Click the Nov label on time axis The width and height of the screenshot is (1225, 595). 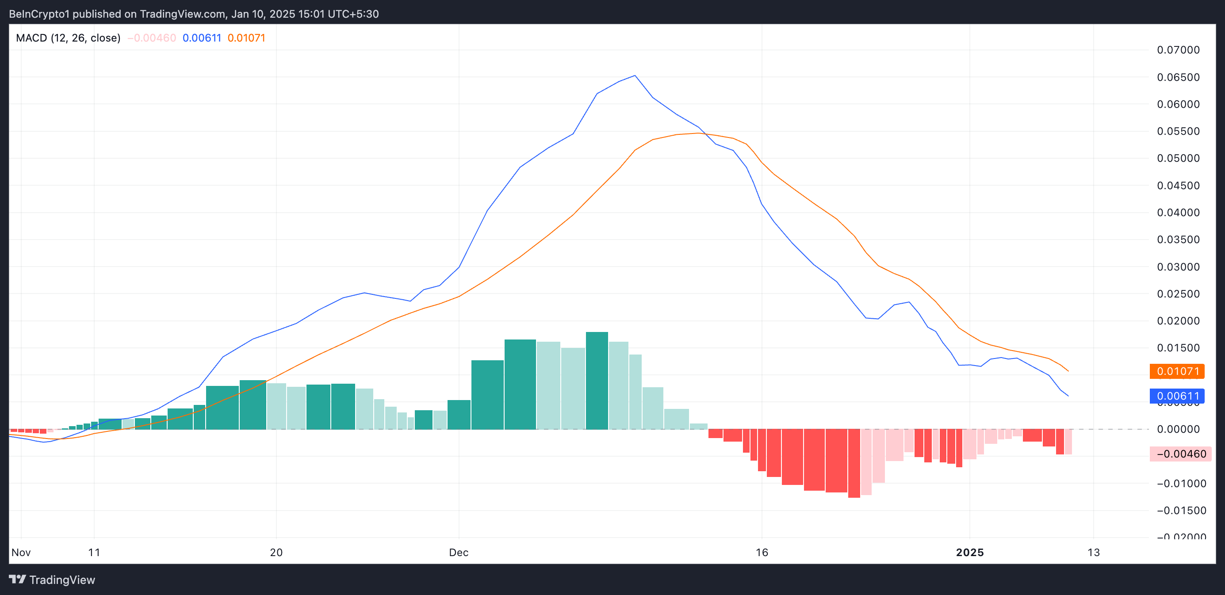(x=21, y=552)
